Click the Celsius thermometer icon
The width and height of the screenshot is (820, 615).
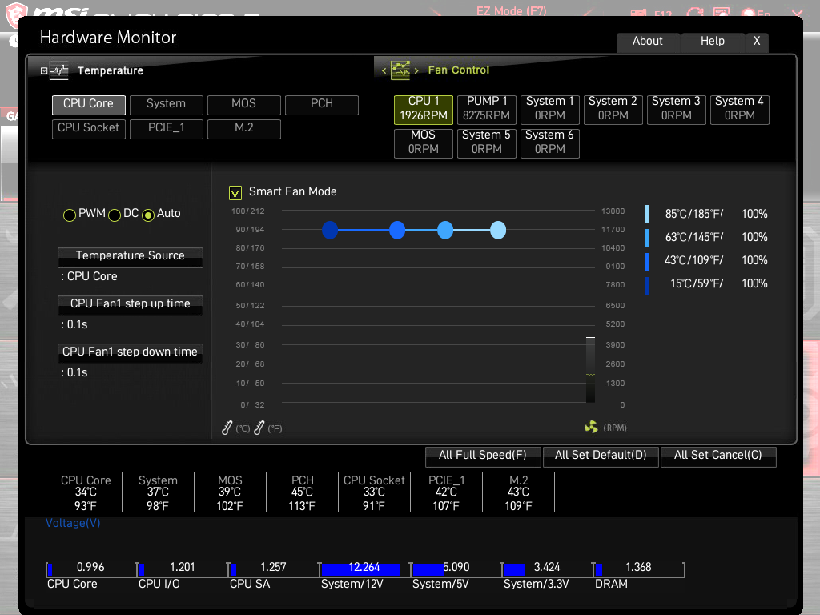click(227, 428)
